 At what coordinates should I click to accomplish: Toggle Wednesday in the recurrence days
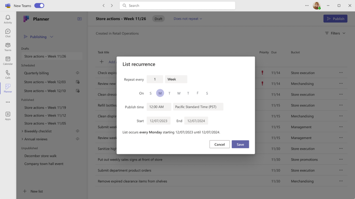click(179, 93)
